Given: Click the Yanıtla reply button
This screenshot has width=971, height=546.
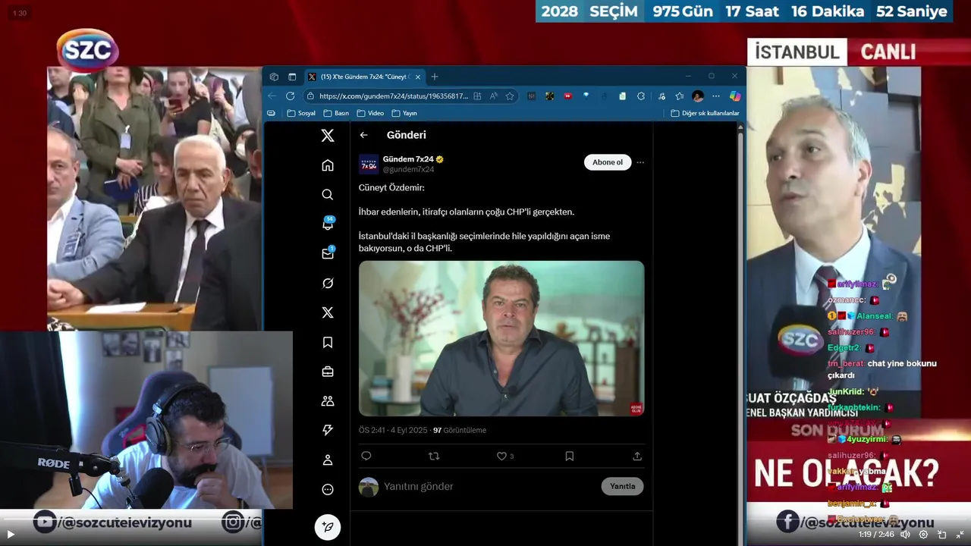Looking at the screenshot, I should click(622, 486).
